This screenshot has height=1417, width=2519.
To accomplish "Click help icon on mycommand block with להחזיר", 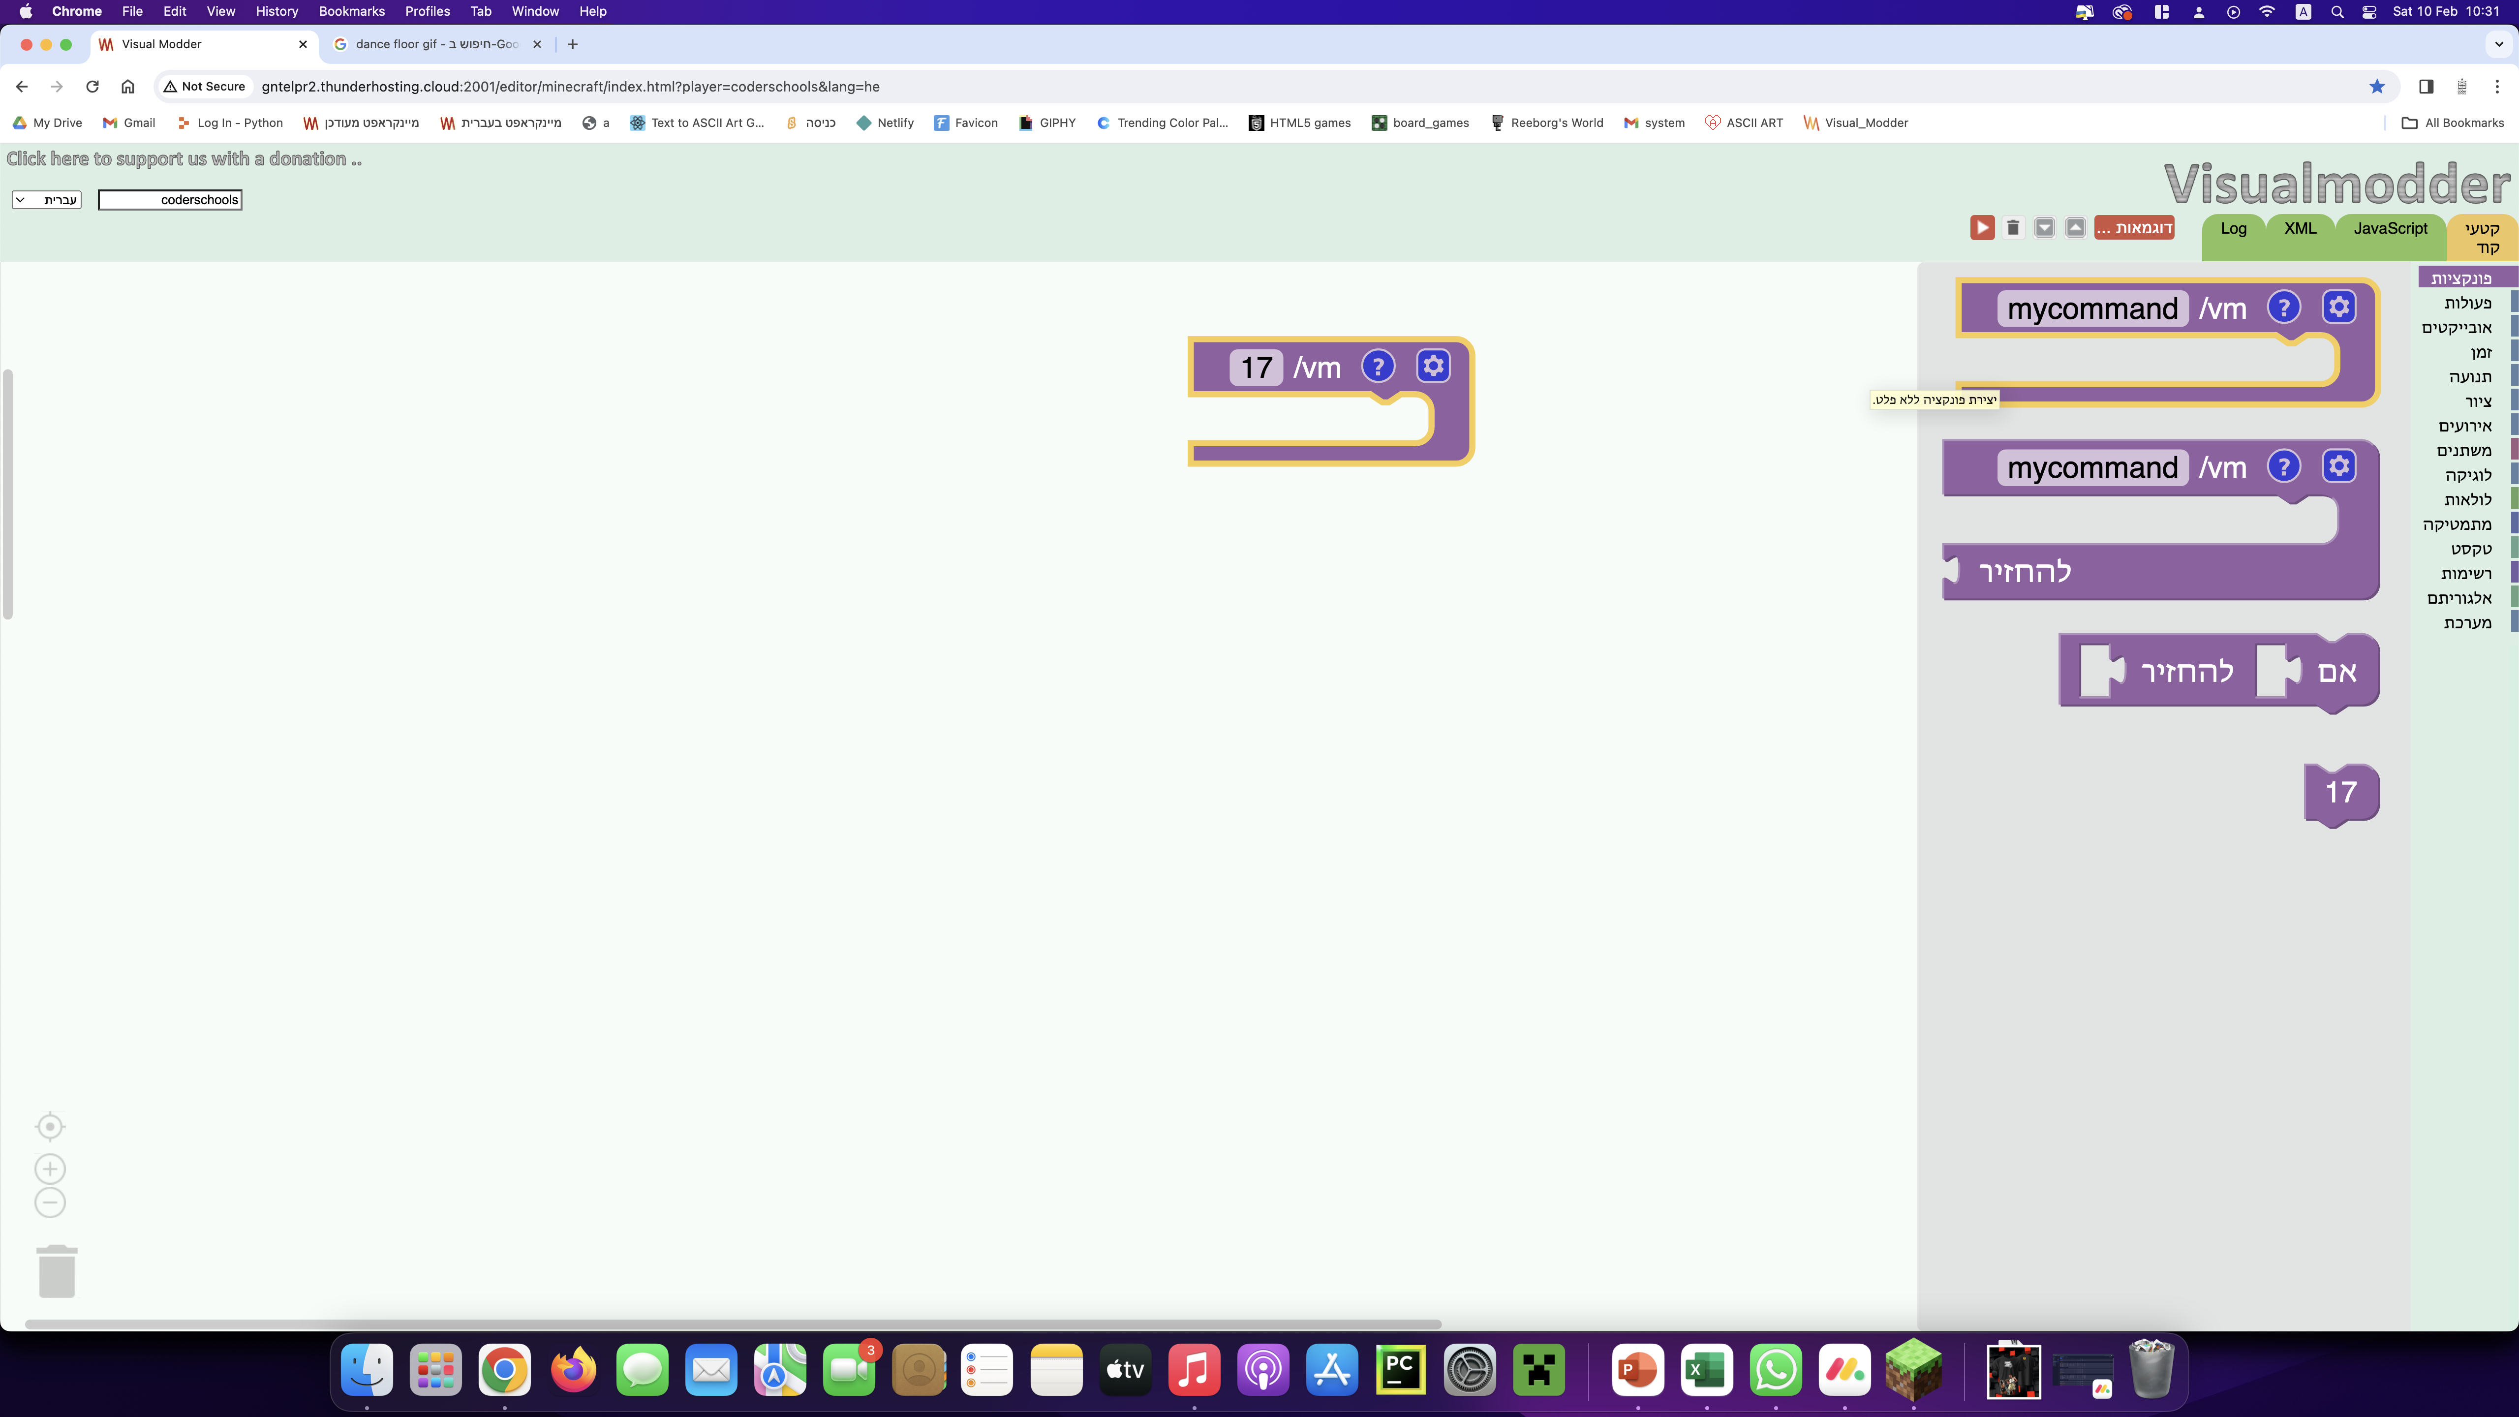I will [2283, 466].
